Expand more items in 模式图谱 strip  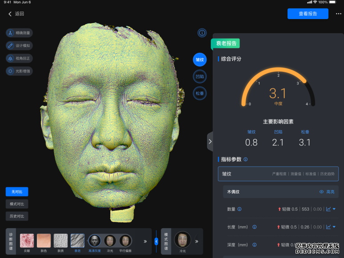pyautogui.click(x=197, y=242)
